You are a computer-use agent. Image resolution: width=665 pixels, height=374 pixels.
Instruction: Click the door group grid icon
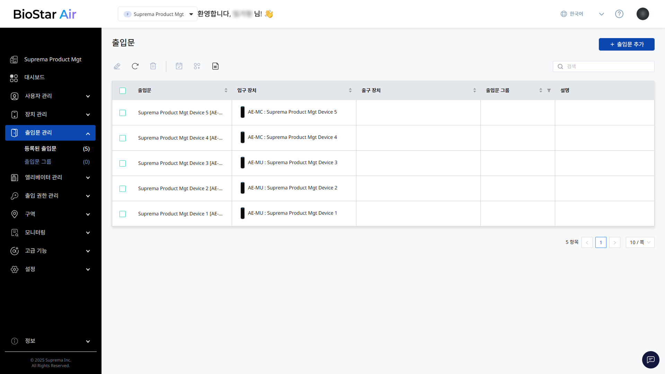tap(197, 66)
